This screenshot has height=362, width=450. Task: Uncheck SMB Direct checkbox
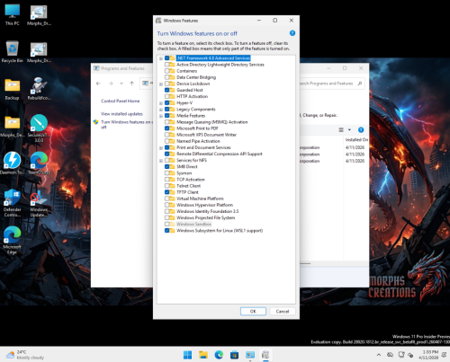[x=167, y=166]
